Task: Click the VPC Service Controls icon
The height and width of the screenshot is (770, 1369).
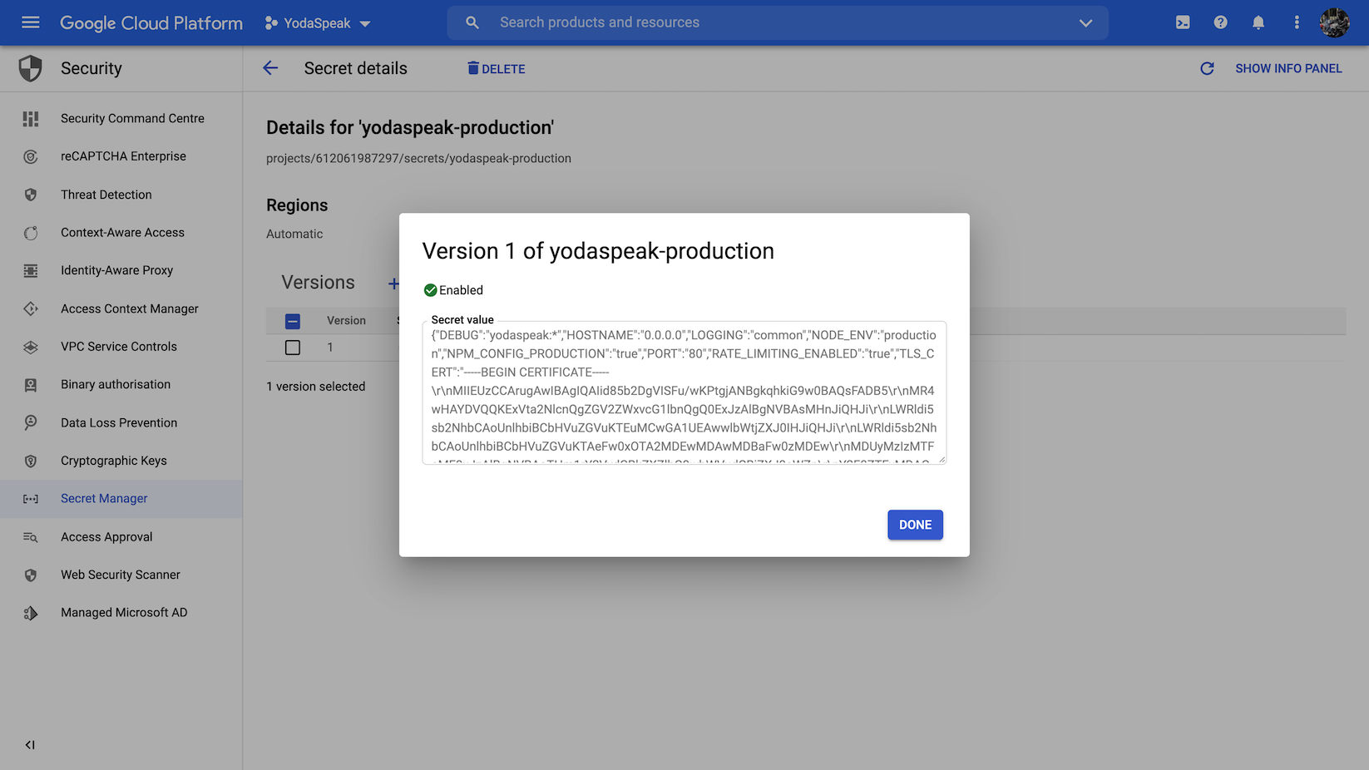Action: point(31,347)
